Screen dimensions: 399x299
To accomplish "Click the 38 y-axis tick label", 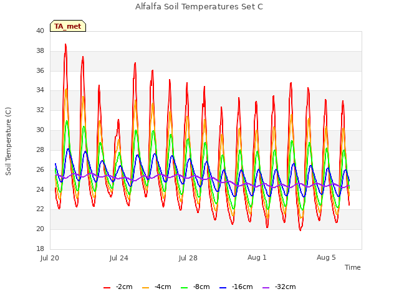I will [40, 50].
